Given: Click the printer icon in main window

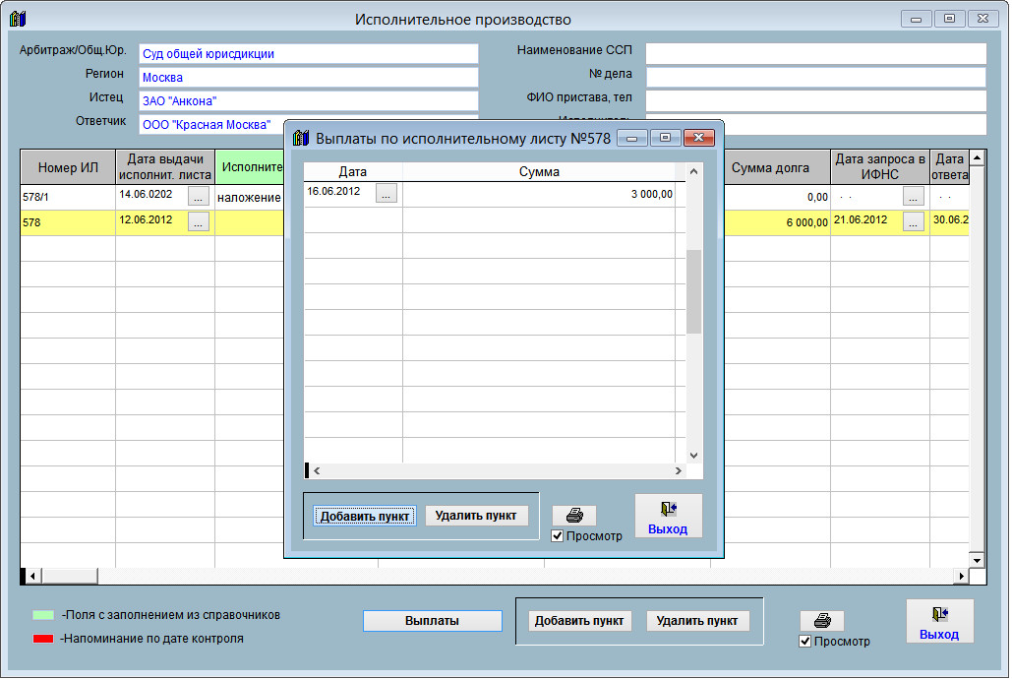Looking at the screenshot, I should click(821, 621).
